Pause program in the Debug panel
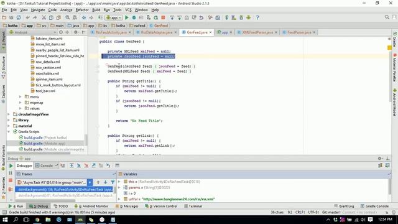The width and height of the screenshot is (398, 224). [x=11, y=173]
